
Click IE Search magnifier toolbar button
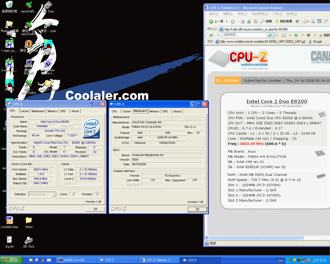pos(266,21)
